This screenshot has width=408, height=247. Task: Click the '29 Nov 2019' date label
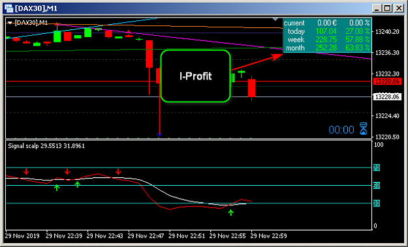point(22,236)
